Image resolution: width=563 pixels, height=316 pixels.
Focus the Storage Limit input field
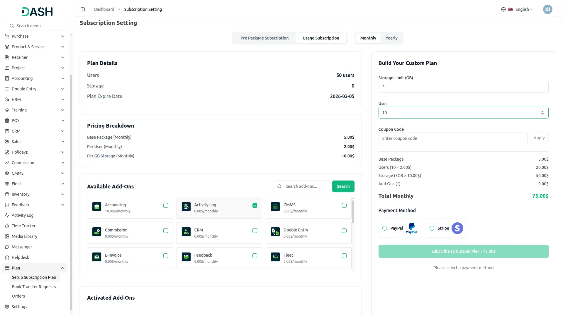pos(463,87)
